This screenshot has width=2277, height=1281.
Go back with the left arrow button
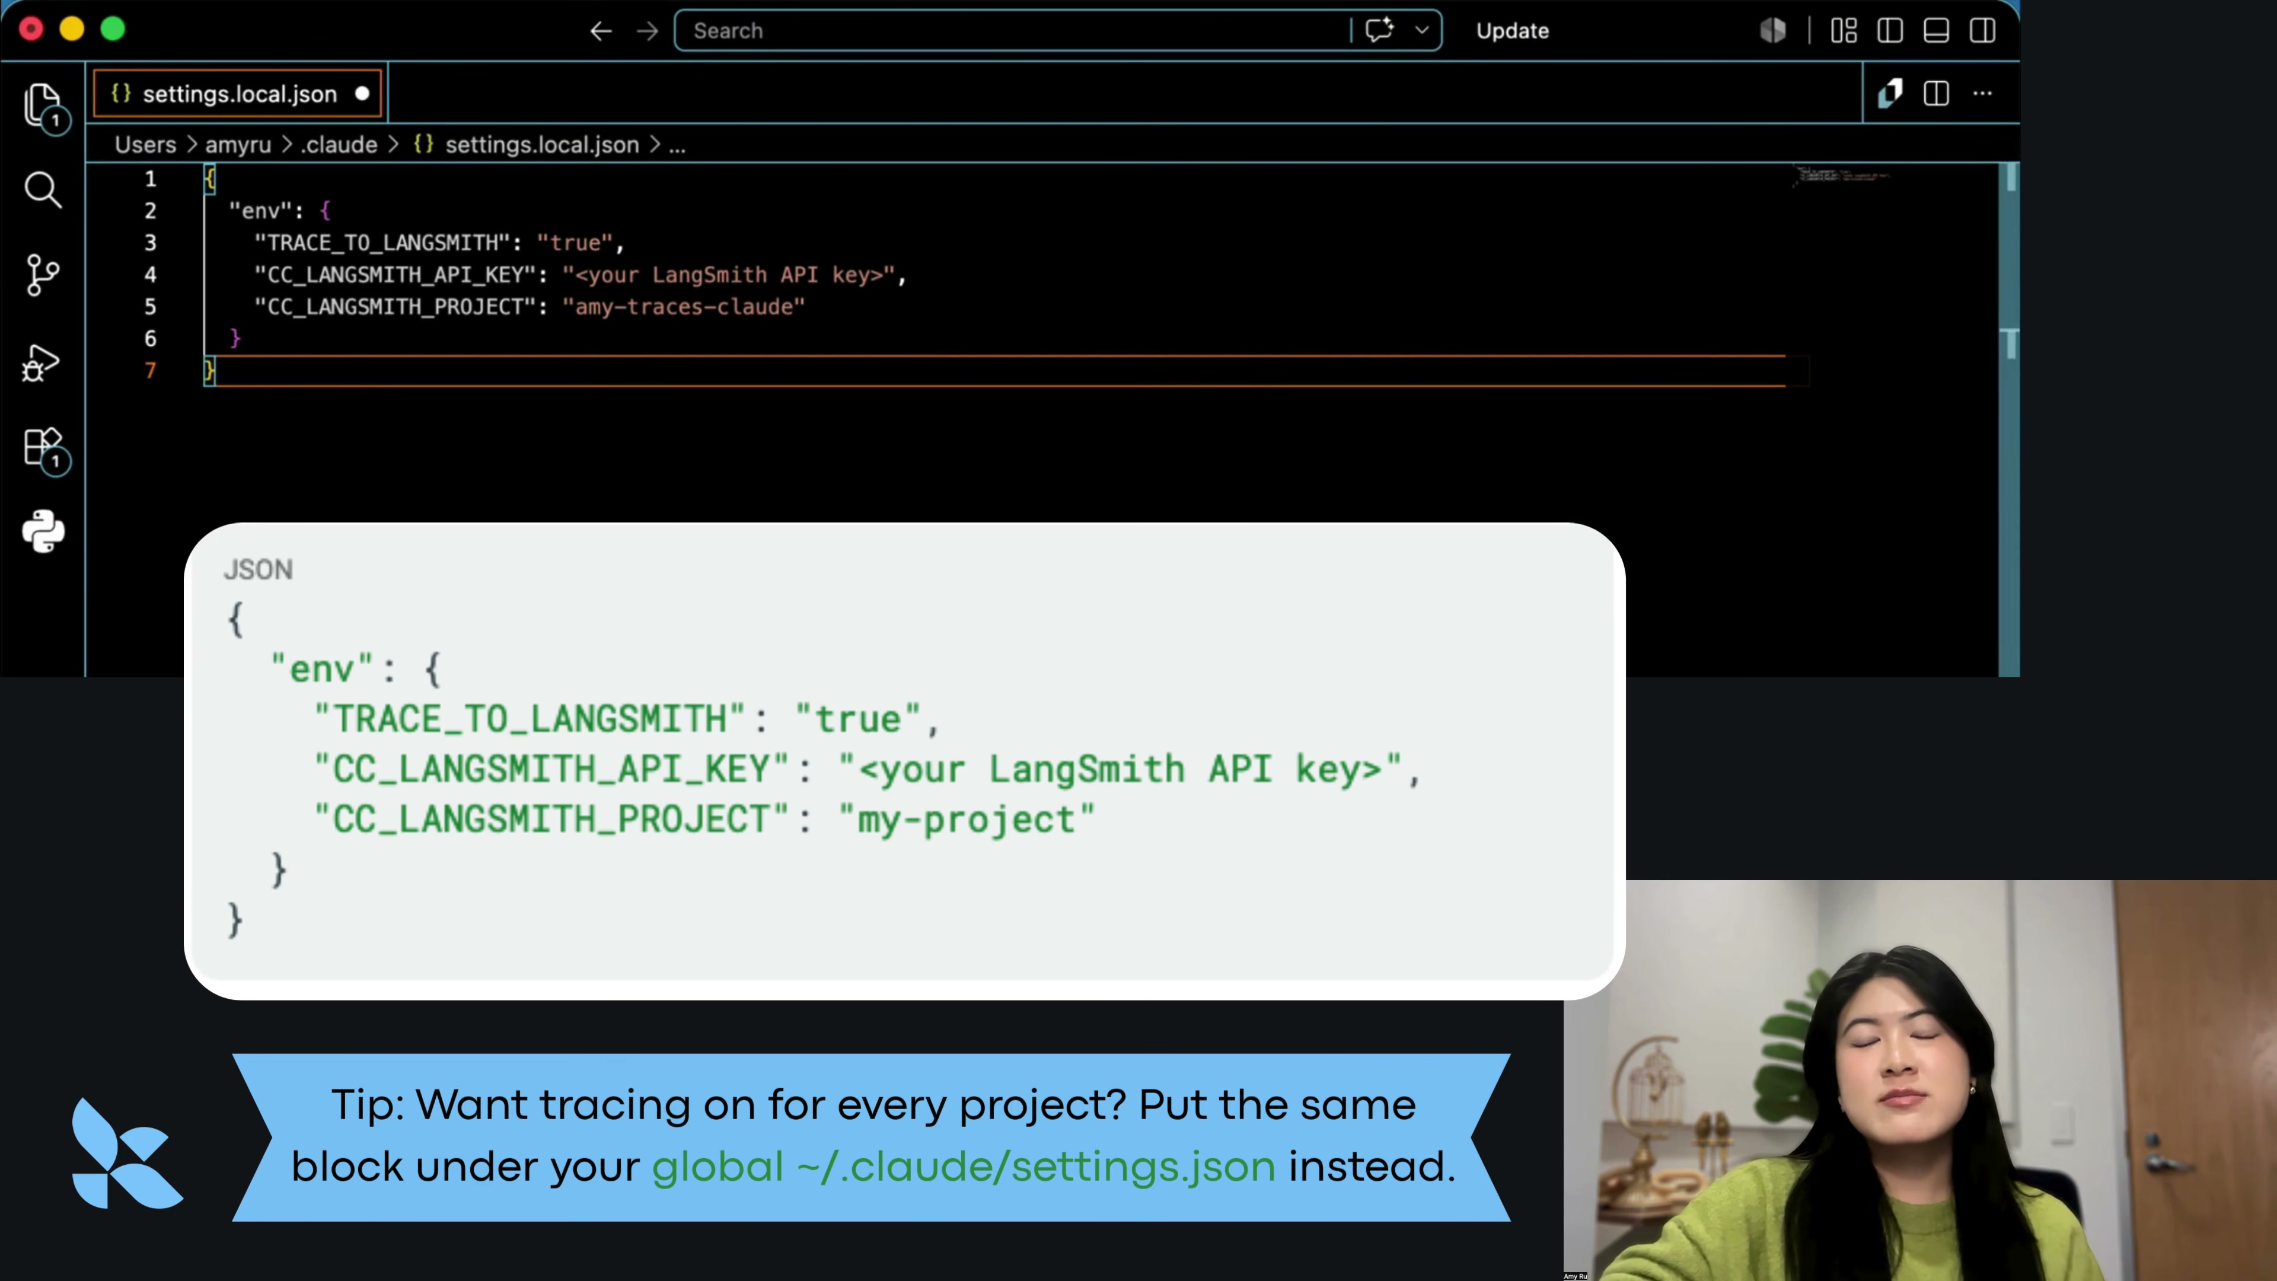601,31
